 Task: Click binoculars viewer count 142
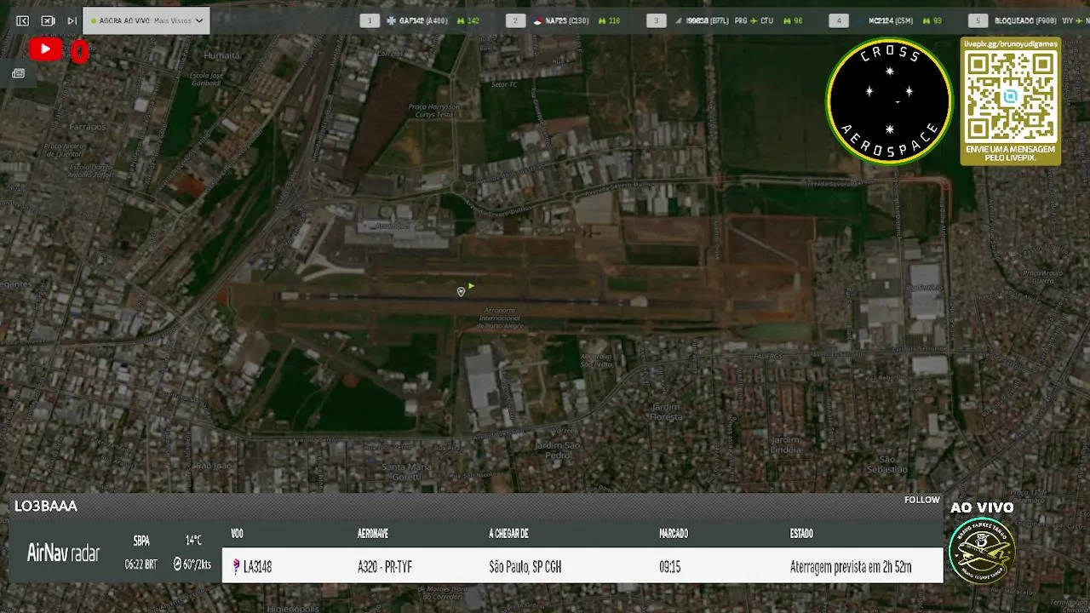pos(468,20)
